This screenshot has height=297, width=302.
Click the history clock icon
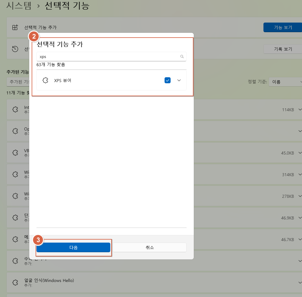tap(15, 49)
